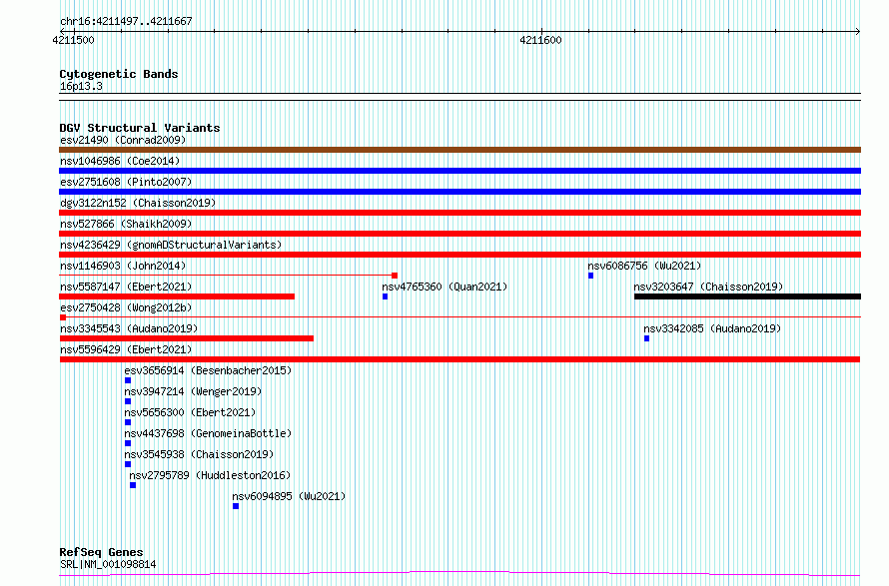Click the 4211500 ruler position label
The image size is (889, 586).
[73, 40]
